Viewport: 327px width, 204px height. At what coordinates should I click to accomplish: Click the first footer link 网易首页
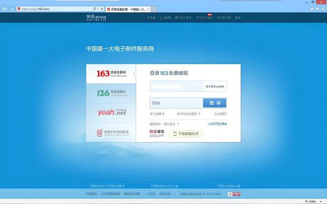coord(91,194)
